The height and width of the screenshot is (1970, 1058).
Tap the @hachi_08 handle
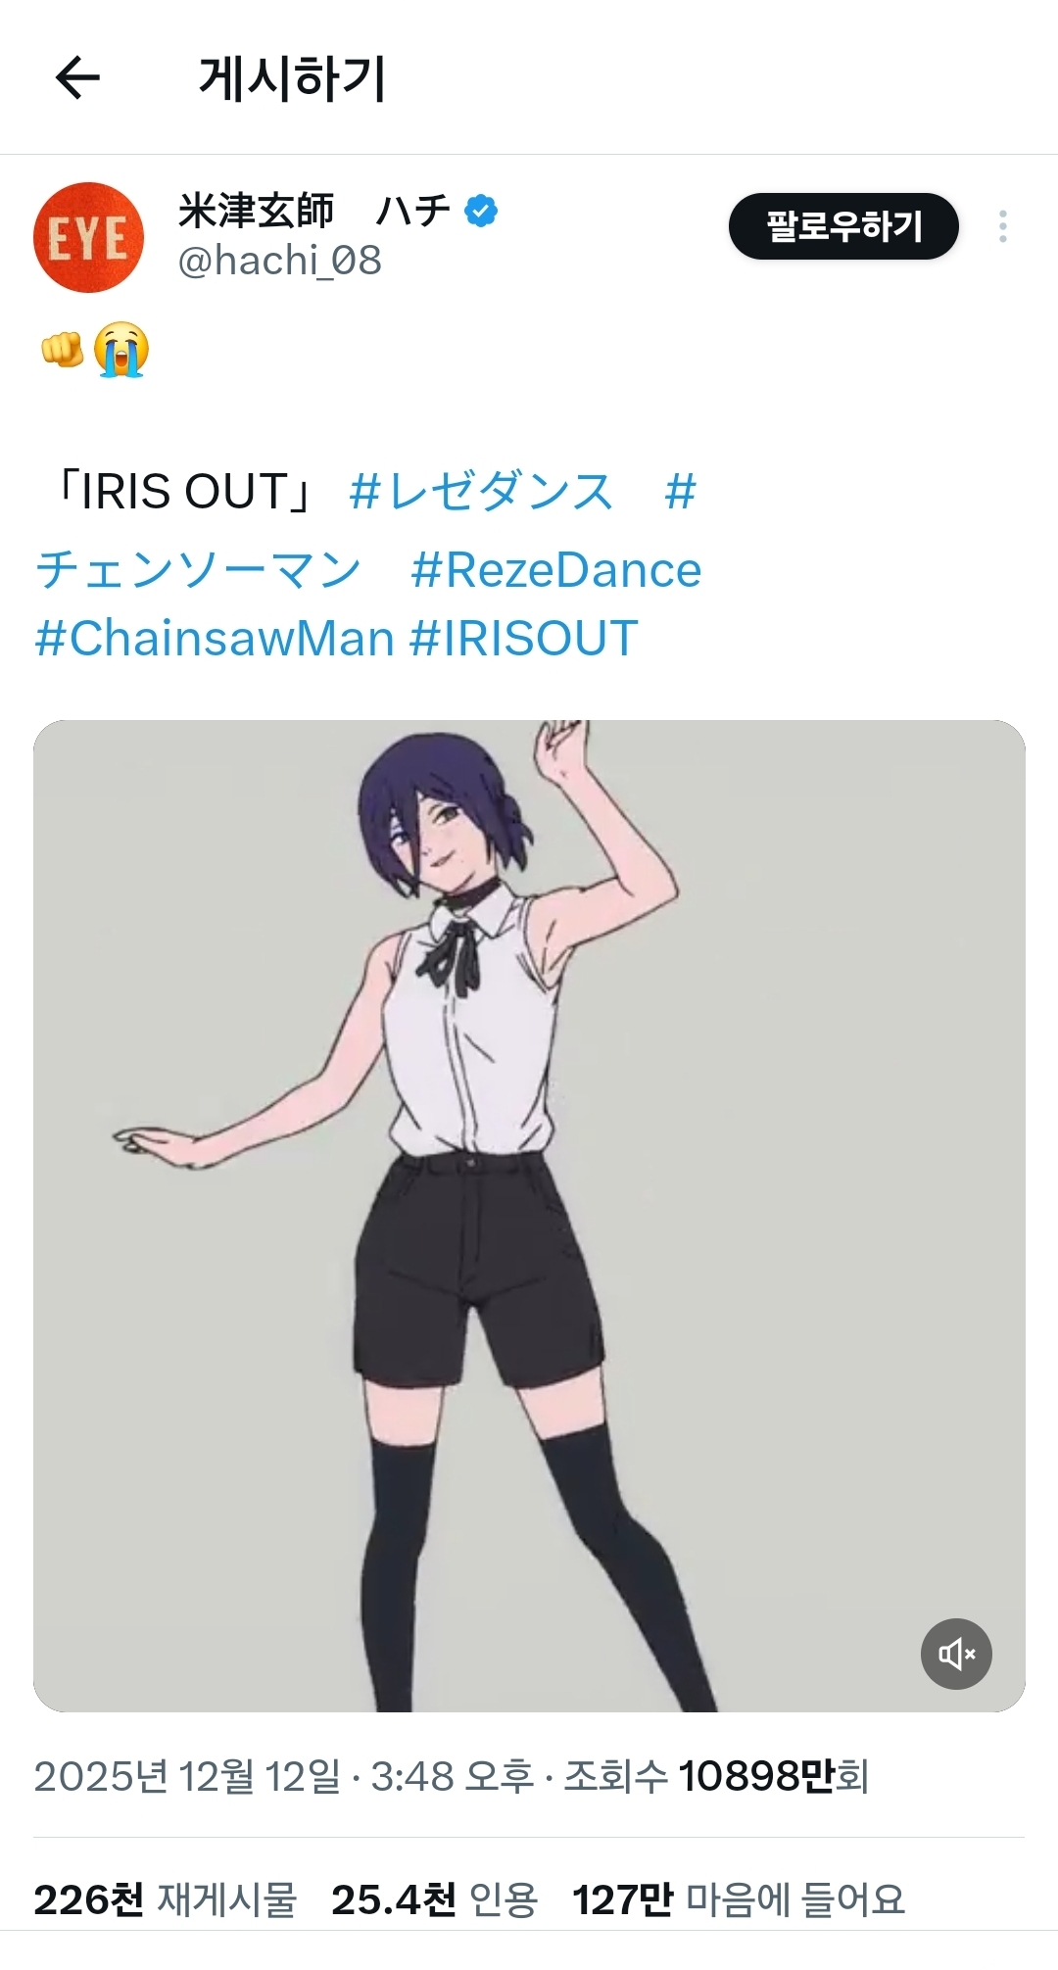[x=280, y=261]
